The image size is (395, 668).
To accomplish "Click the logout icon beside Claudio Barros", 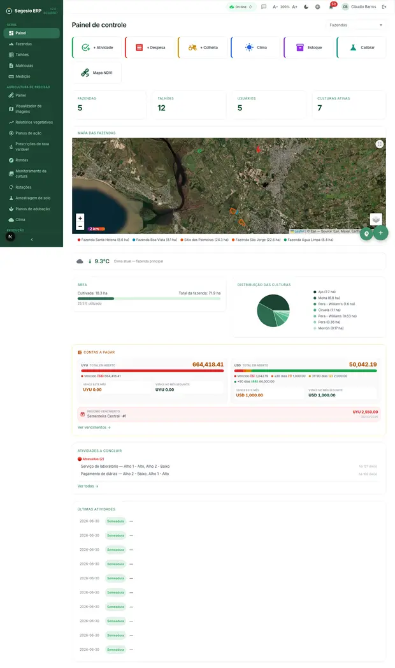I will (x=384, y=7).
